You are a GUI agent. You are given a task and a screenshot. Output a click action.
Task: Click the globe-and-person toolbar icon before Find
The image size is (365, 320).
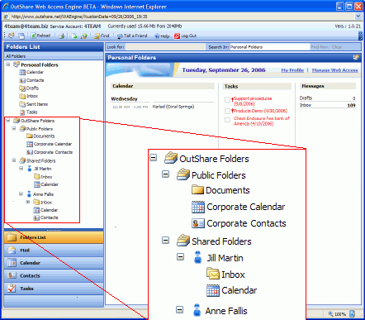[x=84, y=36]
